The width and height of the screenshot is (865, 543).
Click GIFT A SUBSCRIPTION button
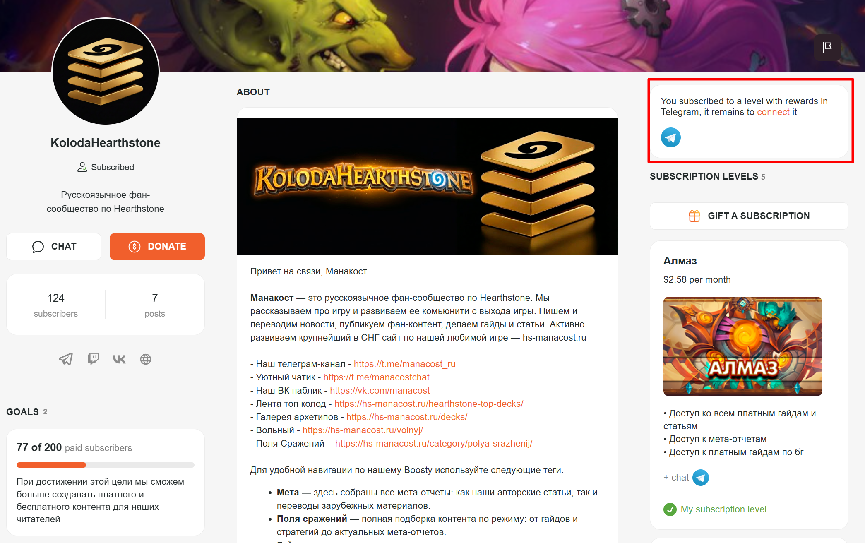click(x=749, y=216)
